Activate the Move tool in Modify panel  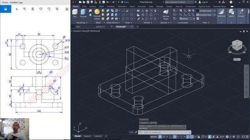147,11
